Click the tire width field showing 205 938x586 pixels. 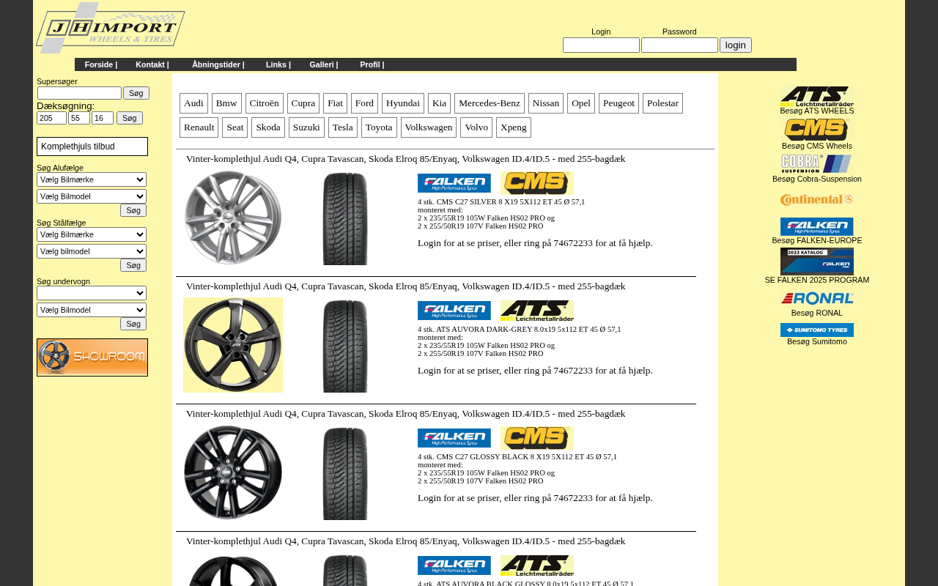pos(51,118)
